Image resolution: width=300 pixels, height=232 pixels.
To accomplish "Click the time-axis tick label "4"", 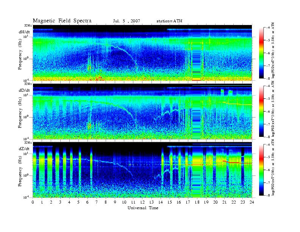I will pos(69,202).
